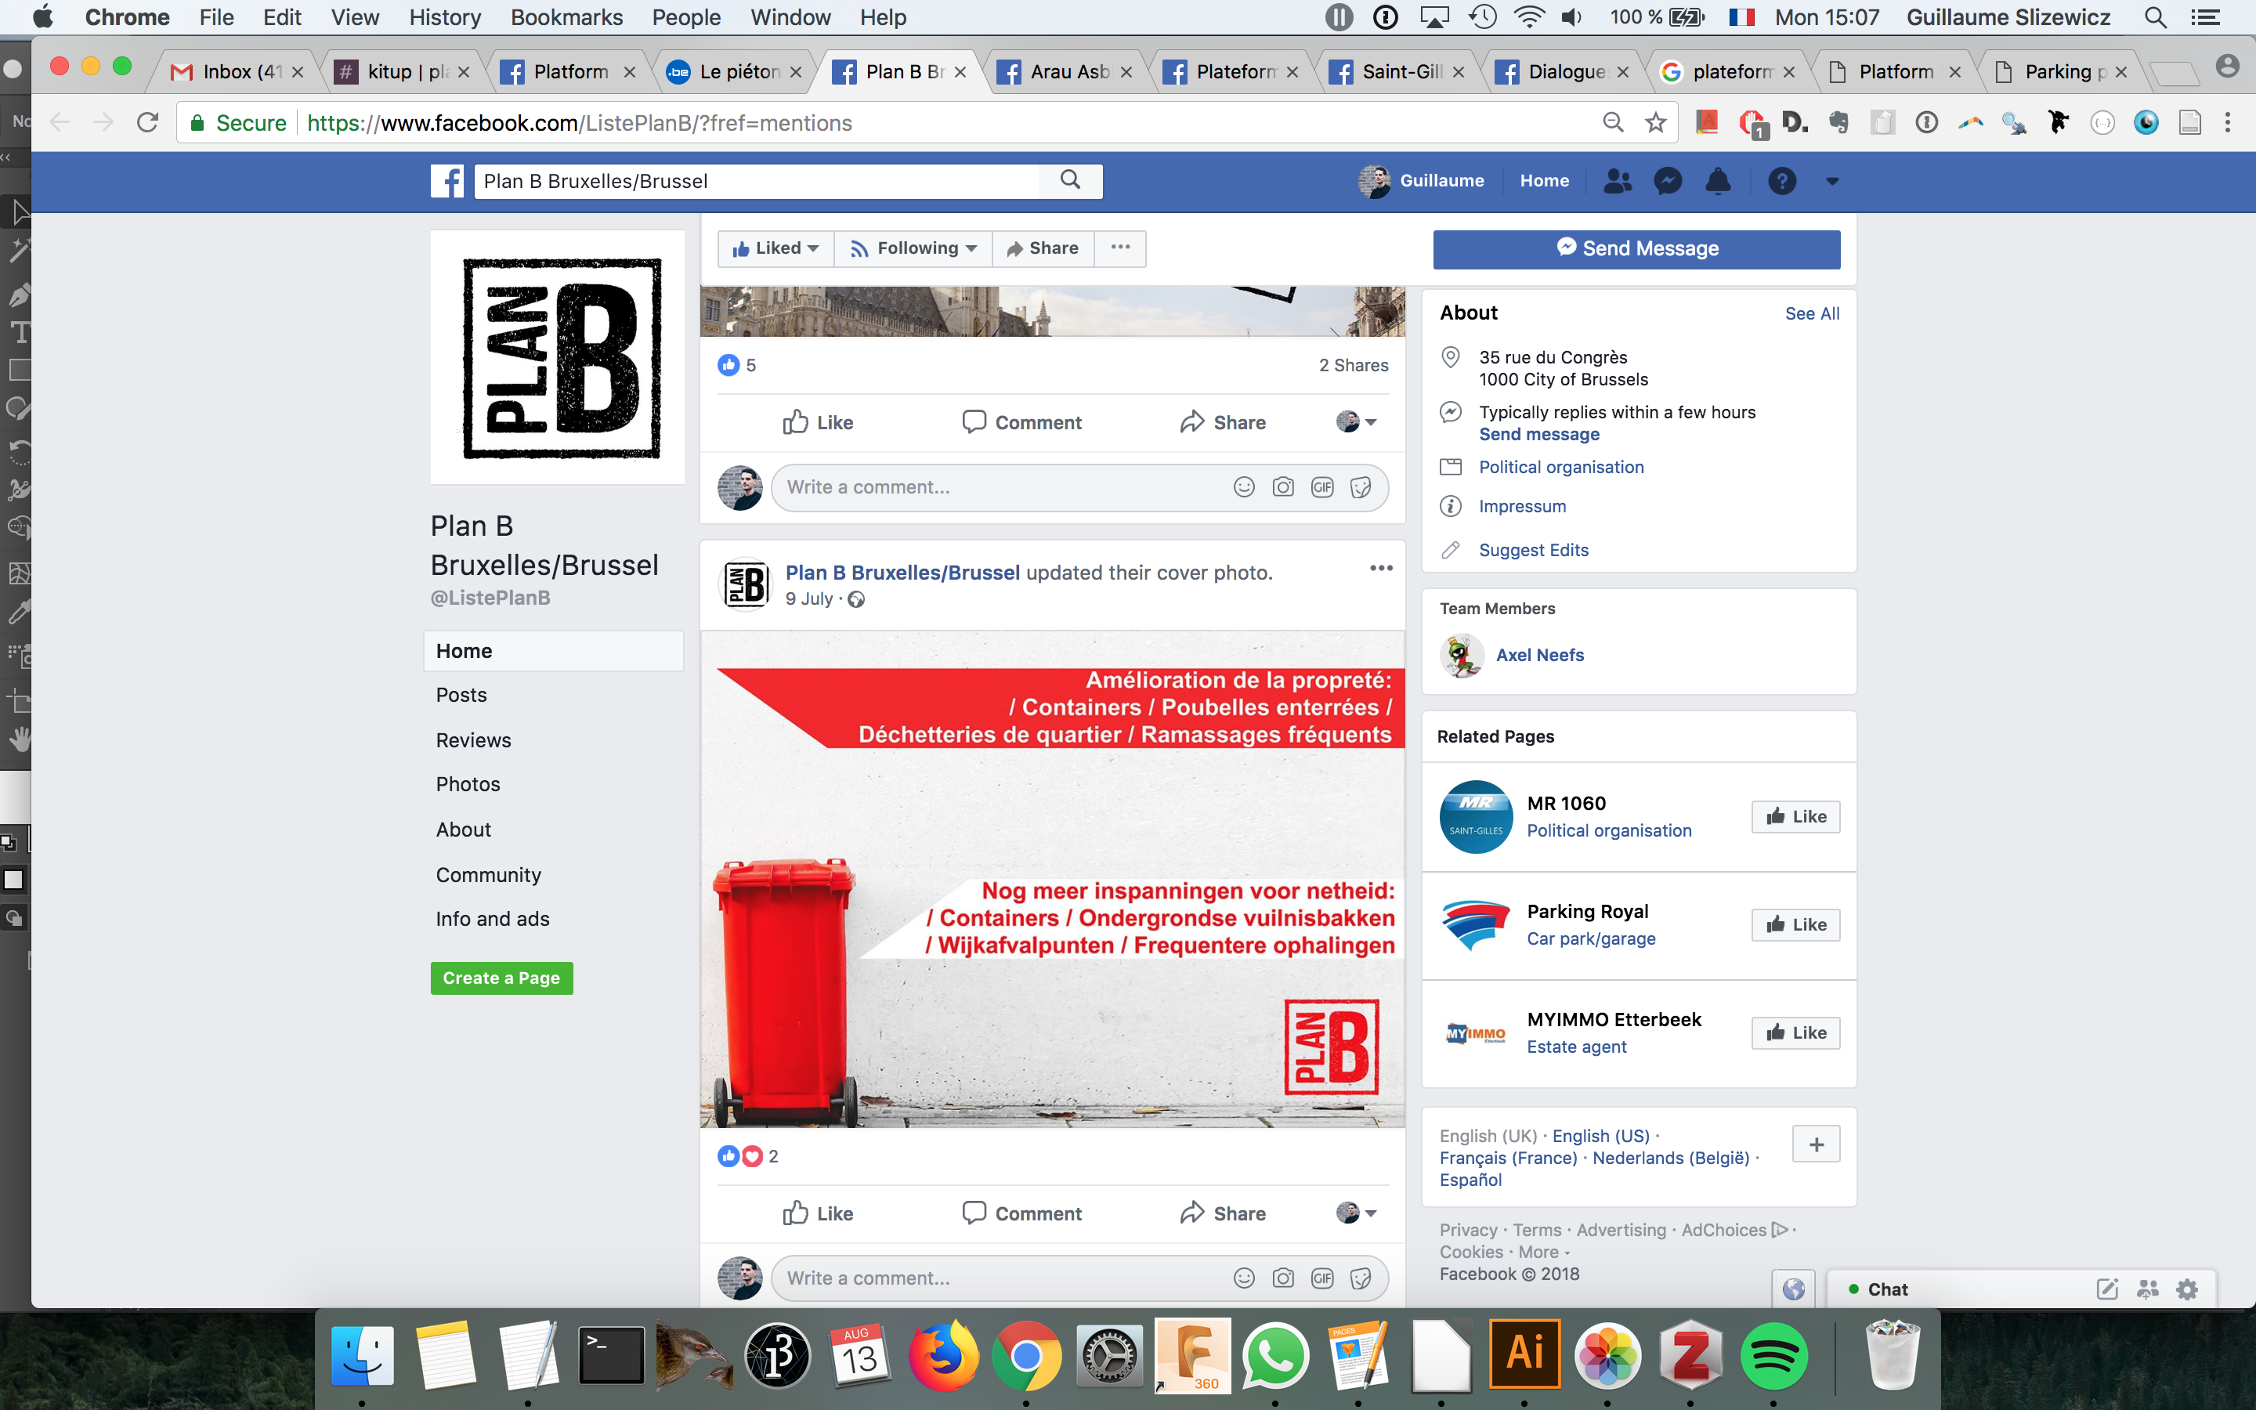Open Facebook account dropdown arrow
This screenshot has height=1410, width=2256.
[1832, 181]
